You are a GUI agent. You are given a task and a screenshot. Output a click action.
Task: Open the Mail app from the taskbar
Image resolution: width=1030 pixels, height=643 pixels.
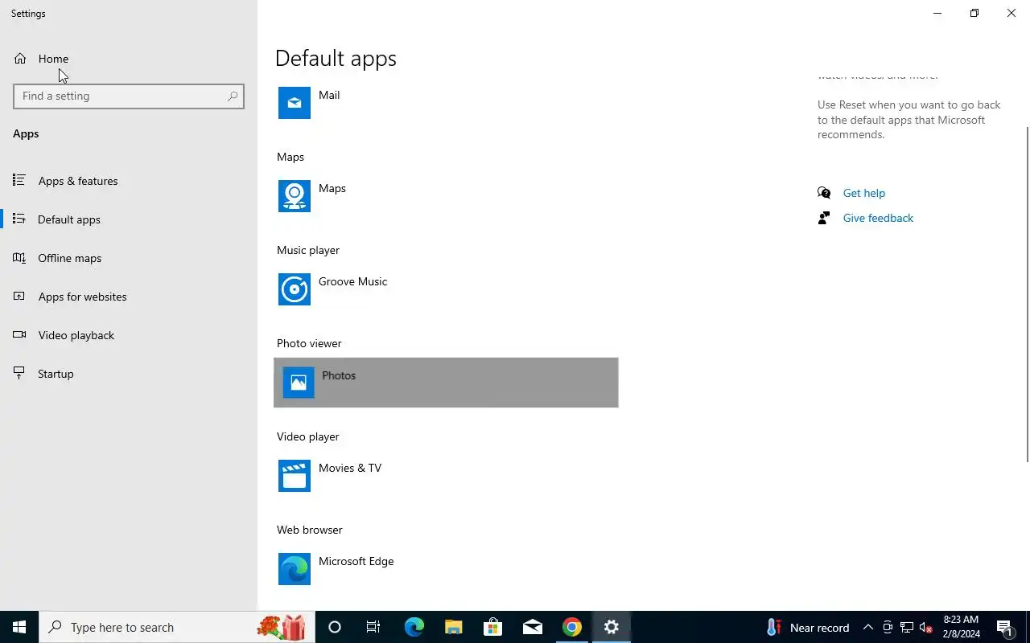point(532,627)
